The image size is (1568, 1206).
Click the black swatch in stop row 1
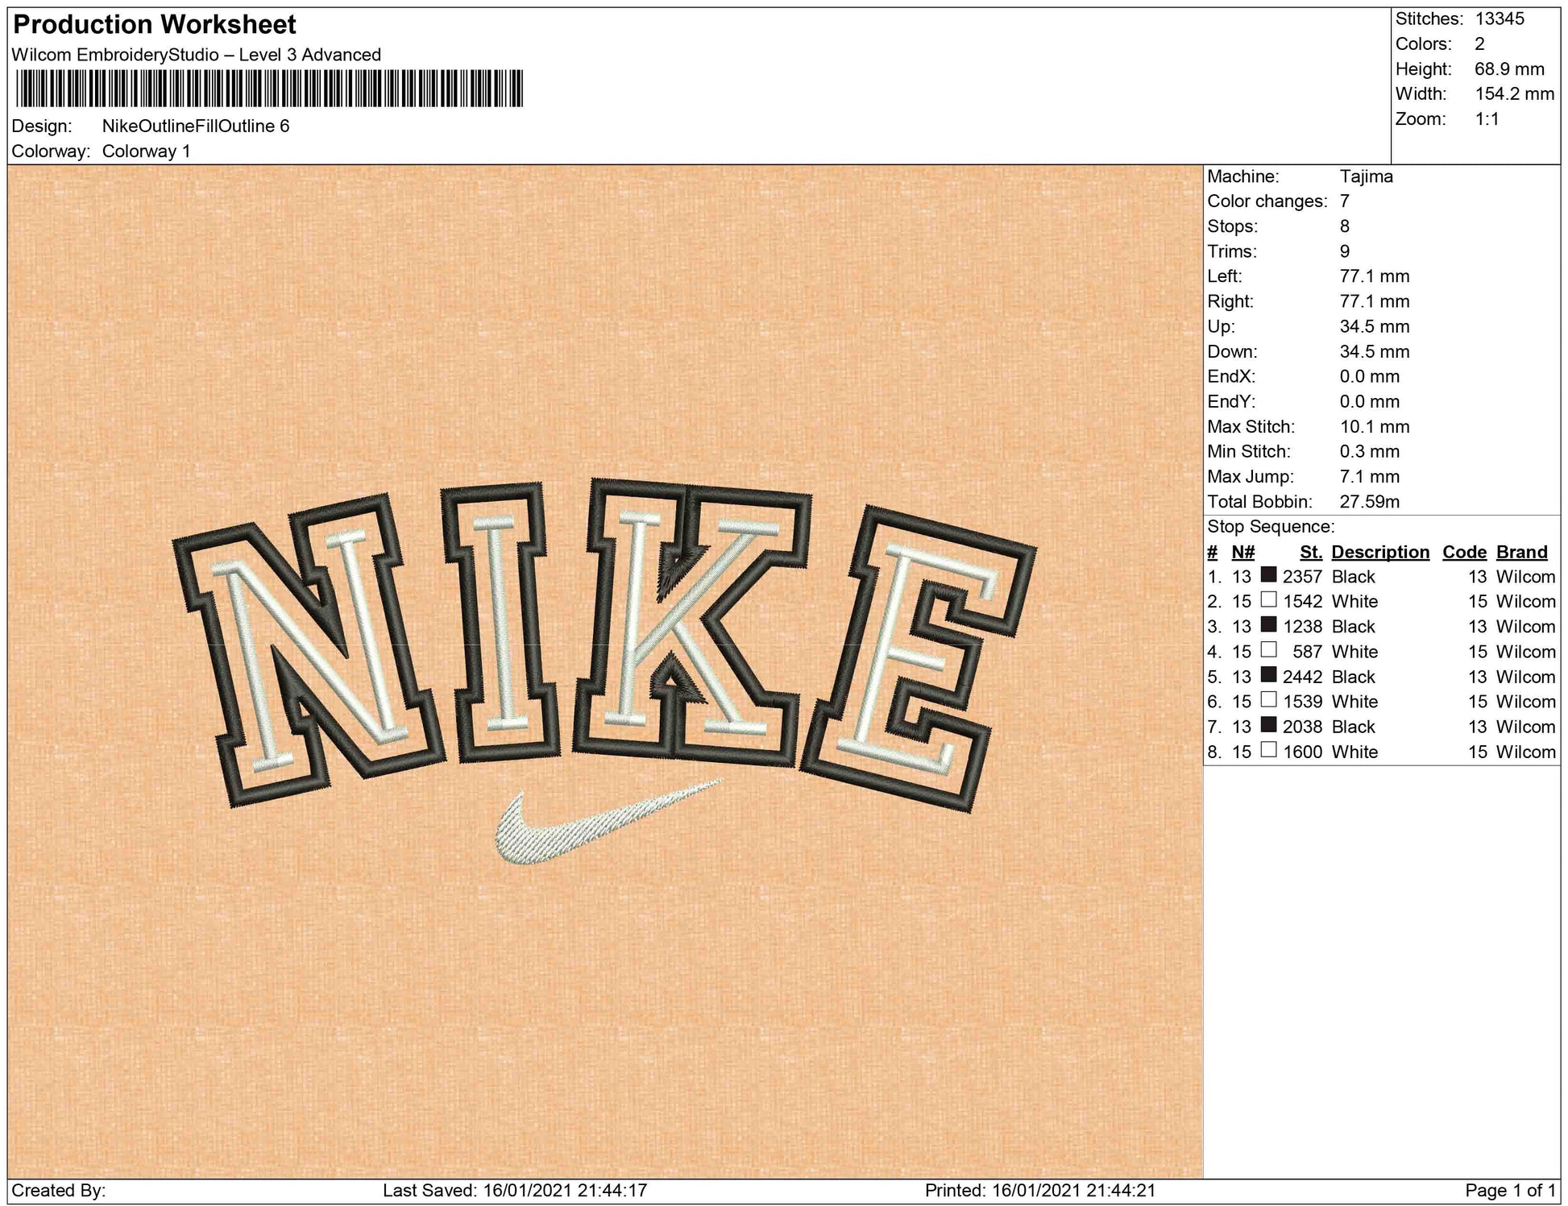point(1268,575)
